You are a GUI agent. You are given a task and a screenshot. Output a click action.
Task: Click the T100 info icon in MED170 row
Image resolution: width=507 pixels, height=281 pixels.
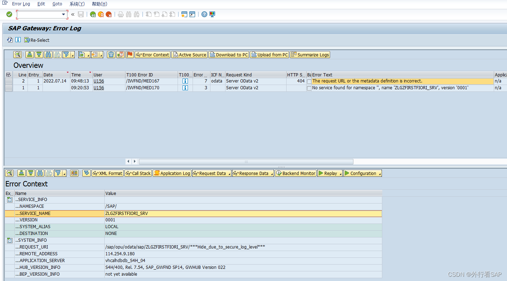click(185, 88)
